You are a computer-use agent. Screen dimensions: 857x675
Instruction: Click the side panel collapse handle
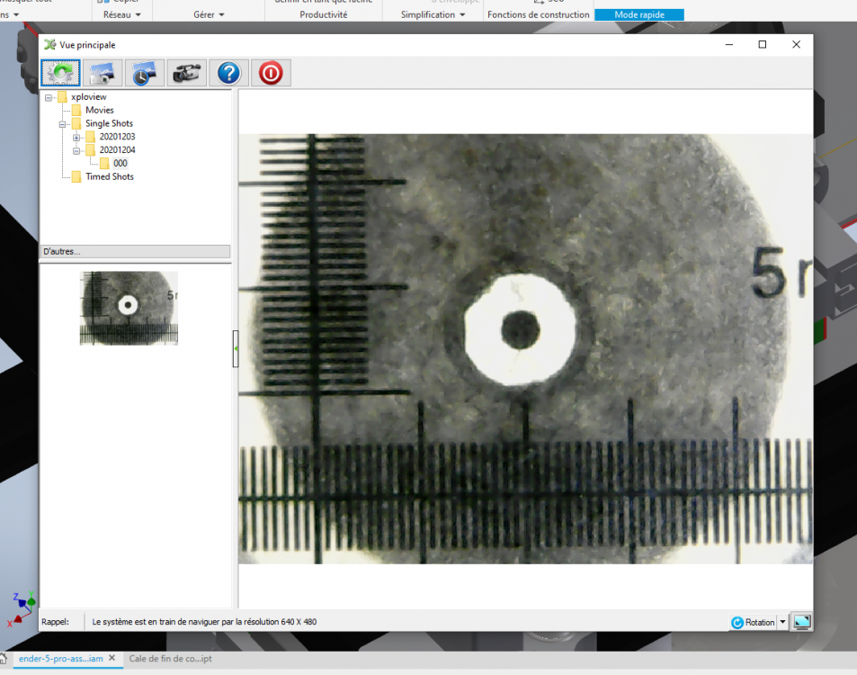point(236,348)
